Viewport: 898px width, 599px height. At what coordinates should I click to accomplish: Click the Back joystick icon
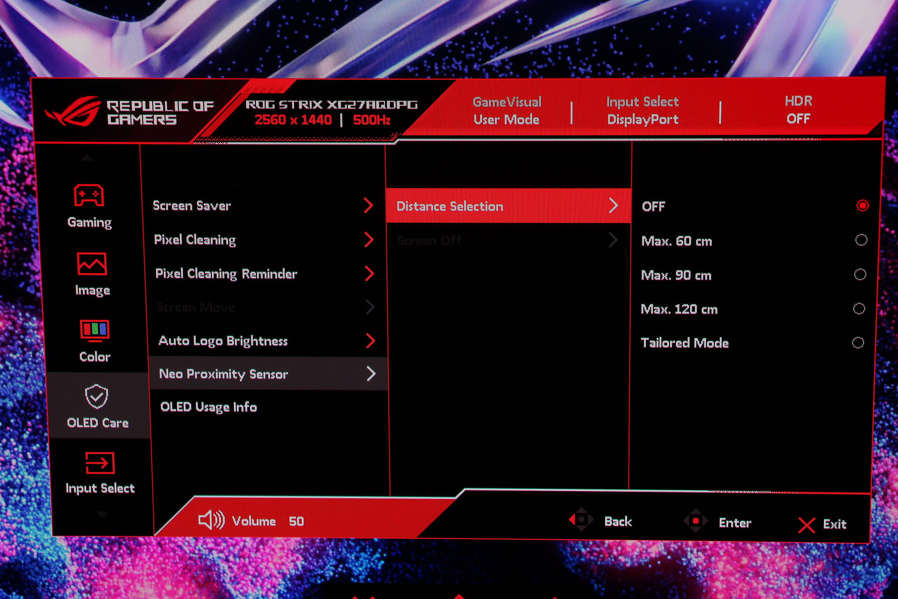(x=581, y=520)
